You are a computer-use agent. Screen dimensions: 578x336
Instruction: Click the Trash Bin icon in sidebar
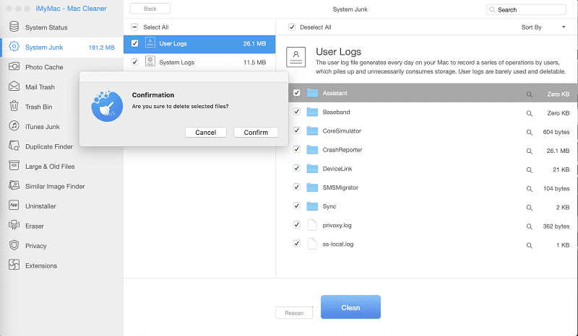(x=14, y=107)
